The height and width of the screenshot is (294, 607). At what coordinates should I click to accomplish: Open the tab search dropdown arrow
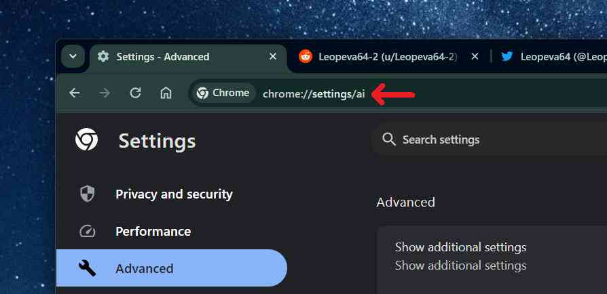73,56
